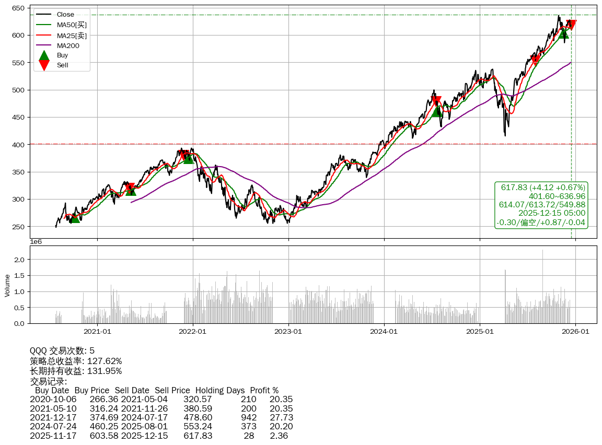The width and height of the screenshot is (602, 445).
Task: Click the last Sell marker at December 2025
Action: click(571, 25)
